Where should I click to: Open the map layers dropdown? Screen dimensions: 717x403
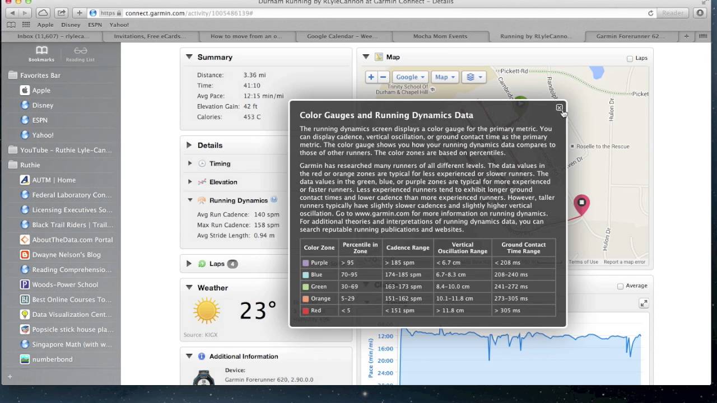point(473,77)
